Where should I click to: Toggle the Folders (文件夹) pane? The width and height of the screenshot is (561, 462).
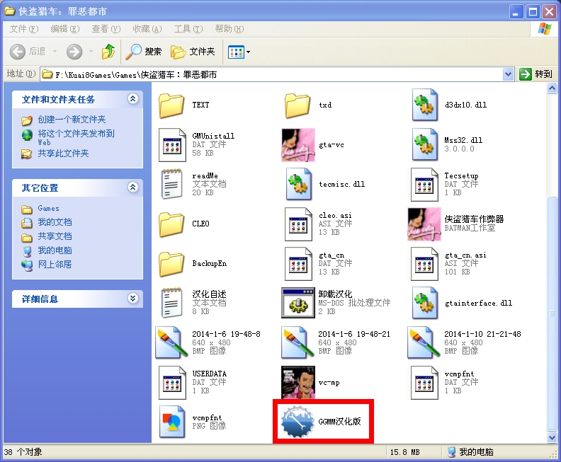point(193,52)
